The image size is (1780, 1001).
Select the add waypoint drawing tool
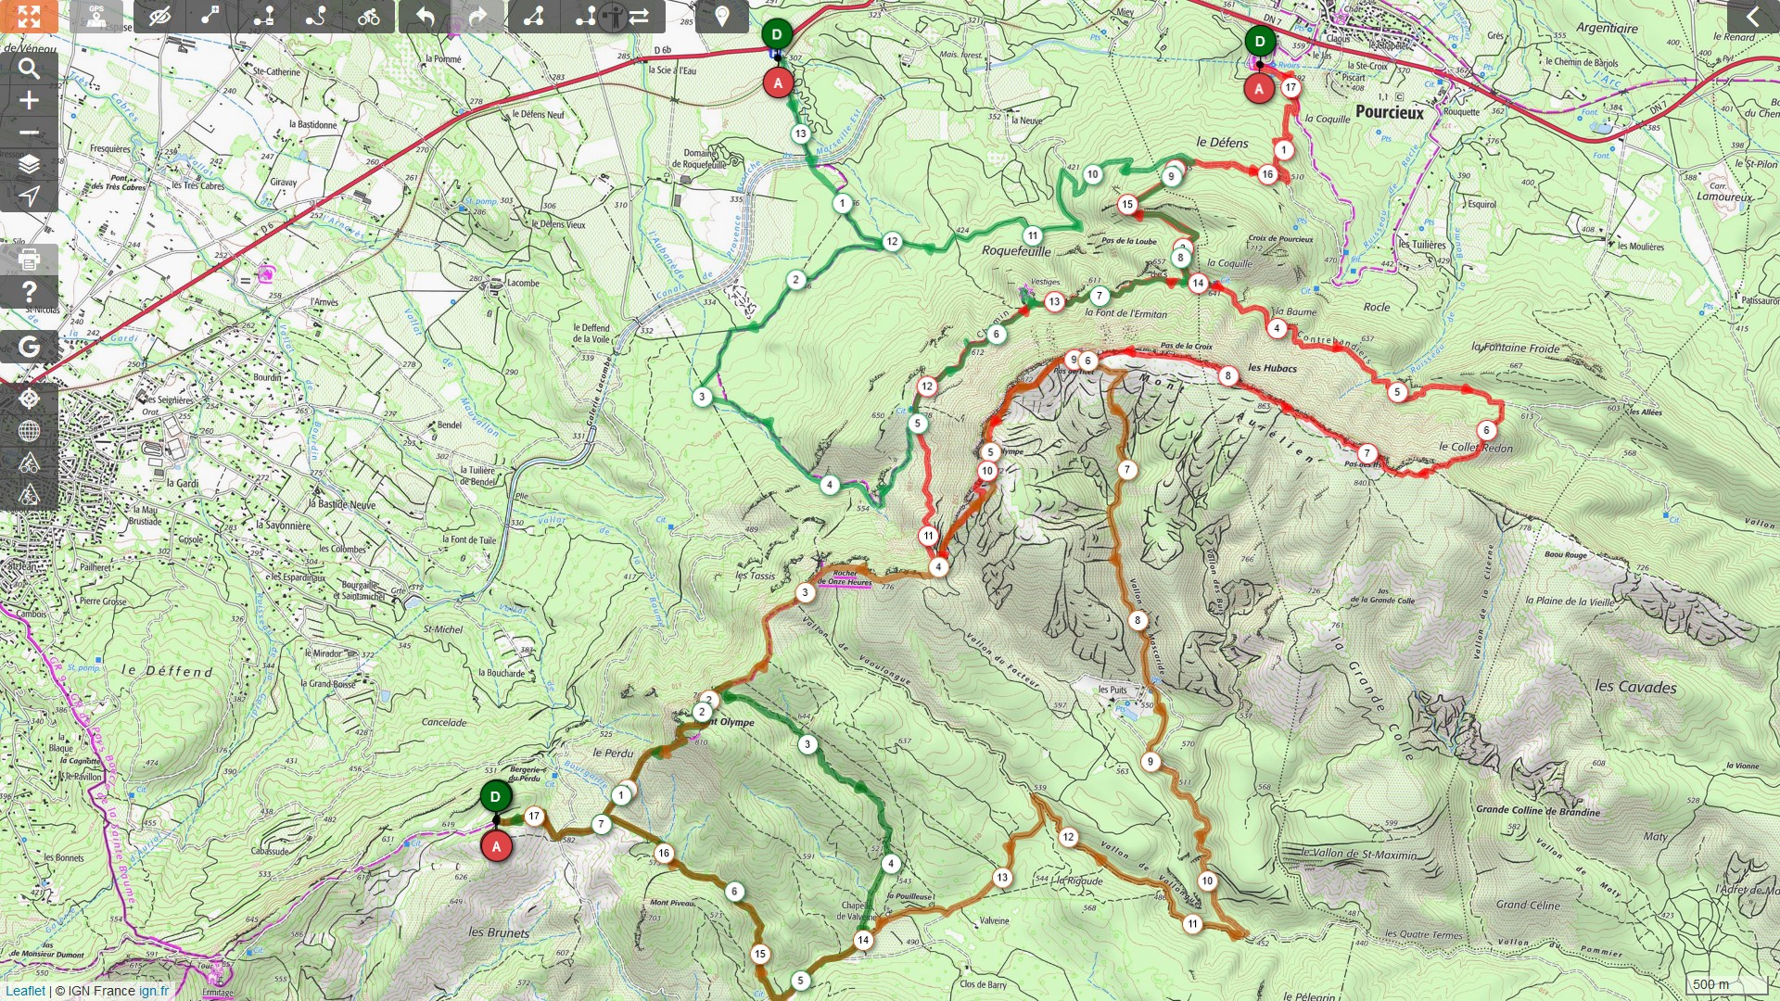coord(211,17)
